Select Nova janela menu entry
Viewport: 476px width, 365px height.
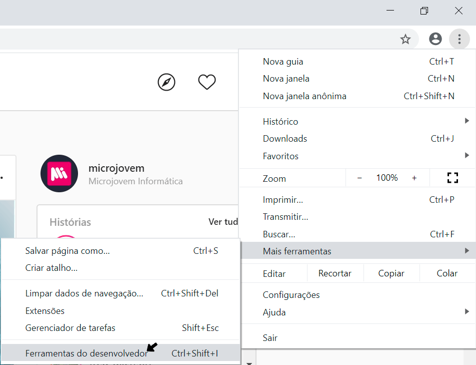pyautogui.click(x=357, y=79)
